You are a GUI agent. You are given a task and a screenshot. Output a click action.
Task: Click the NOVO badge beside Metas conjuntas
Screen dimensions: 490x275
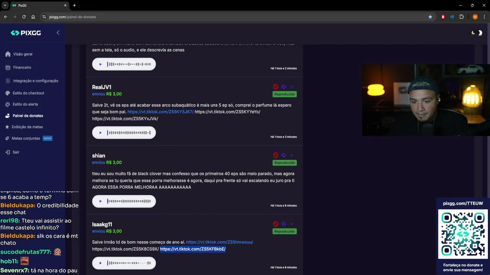47,138
